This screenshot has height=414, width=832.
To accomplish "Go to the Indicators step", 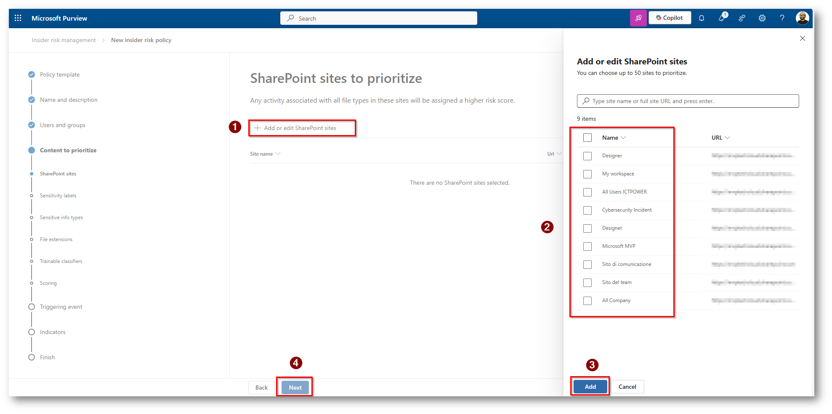I will 53,332.
